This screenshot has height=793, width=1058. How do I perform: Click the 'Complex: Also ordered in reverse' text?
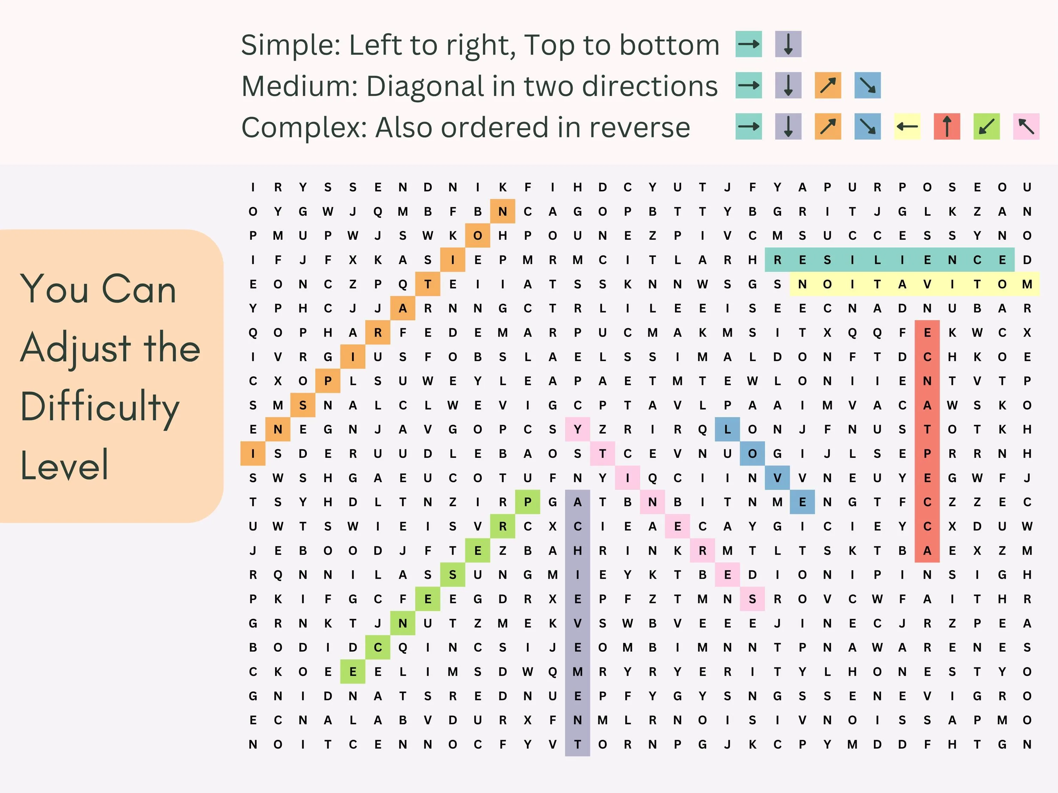click(466, 128)
